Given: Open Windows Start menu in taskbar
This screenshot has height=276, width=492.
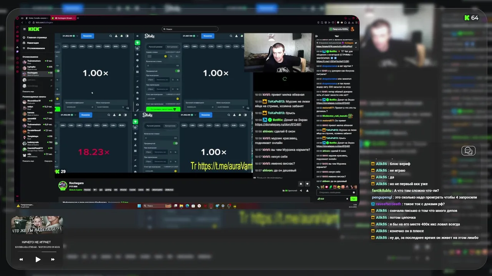Looking at the screenshot, I should [139, 206].
